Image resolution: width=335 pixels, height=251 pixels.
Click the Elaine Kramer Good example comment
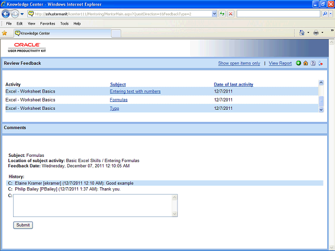pyautogui.click(x=165, y=183)
